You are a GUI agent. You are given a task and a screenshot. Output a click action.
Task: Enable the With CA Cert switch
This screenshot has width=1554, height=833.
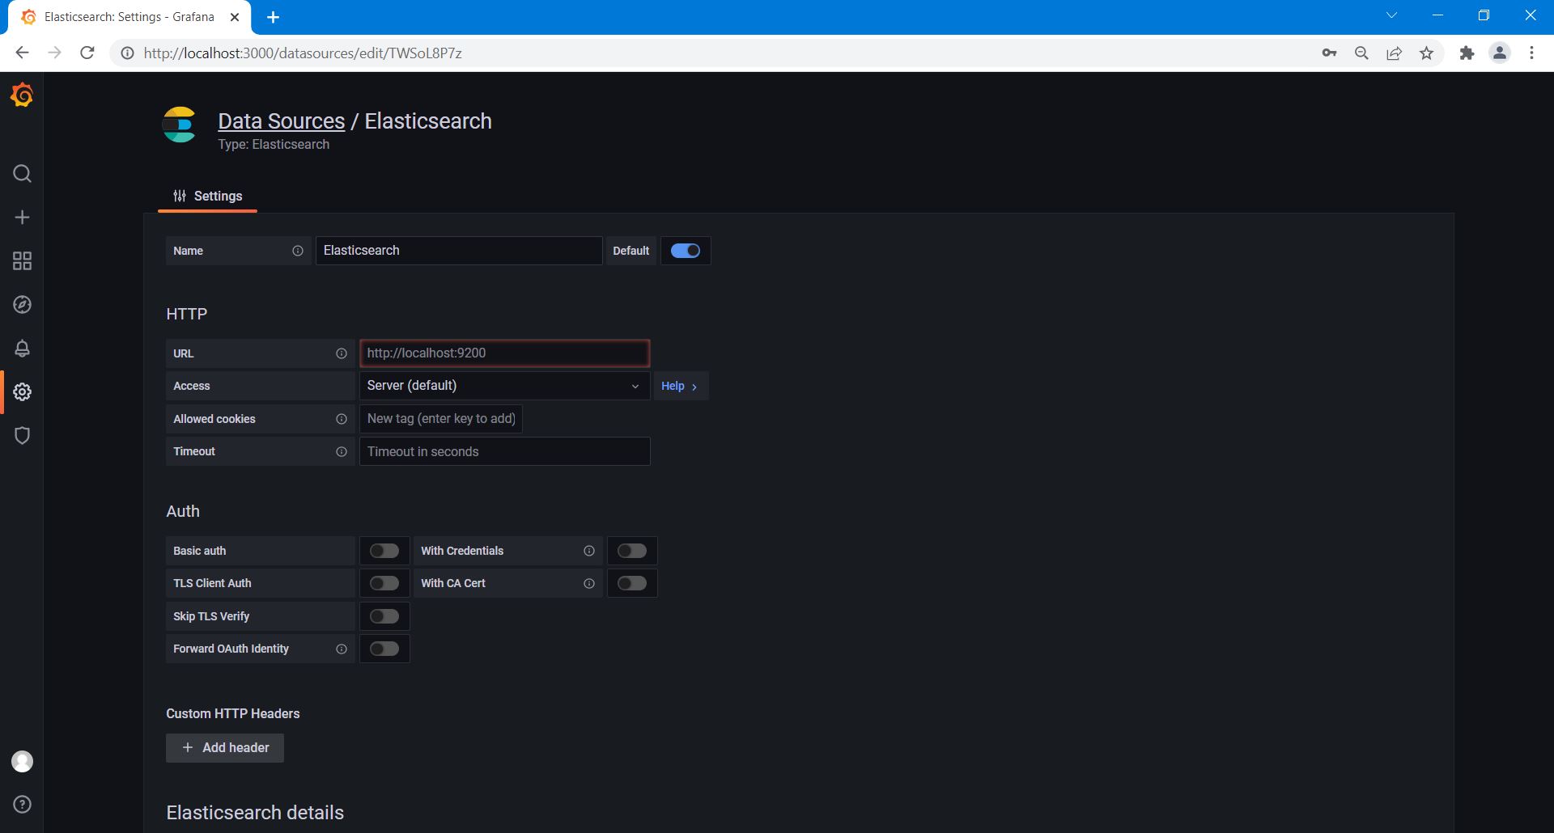(631, 583)
